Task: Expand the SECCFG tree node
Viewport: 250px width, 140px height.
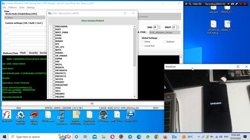Action: tap(51, 79)
